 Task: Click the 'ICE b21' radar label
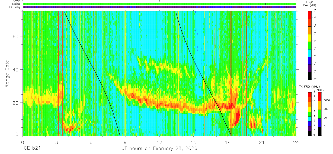(31, 149)
